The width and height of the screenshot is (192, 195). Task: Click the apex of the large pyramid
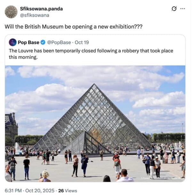point(94,85)
